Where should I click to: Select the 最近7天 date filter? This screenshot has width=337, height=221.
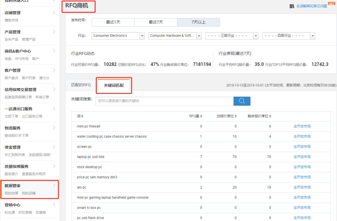(x=156, y=22)
